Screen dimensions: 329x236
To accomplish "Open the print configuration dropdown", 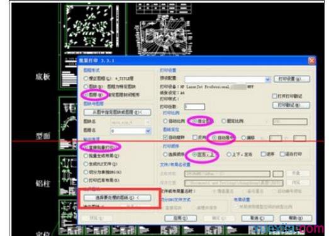I will [267, 79].
